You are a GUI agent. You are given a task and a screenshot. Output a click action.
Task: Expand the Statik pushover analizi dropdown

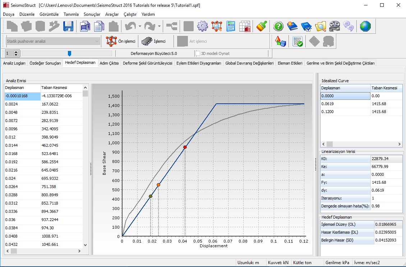point(97,41)
